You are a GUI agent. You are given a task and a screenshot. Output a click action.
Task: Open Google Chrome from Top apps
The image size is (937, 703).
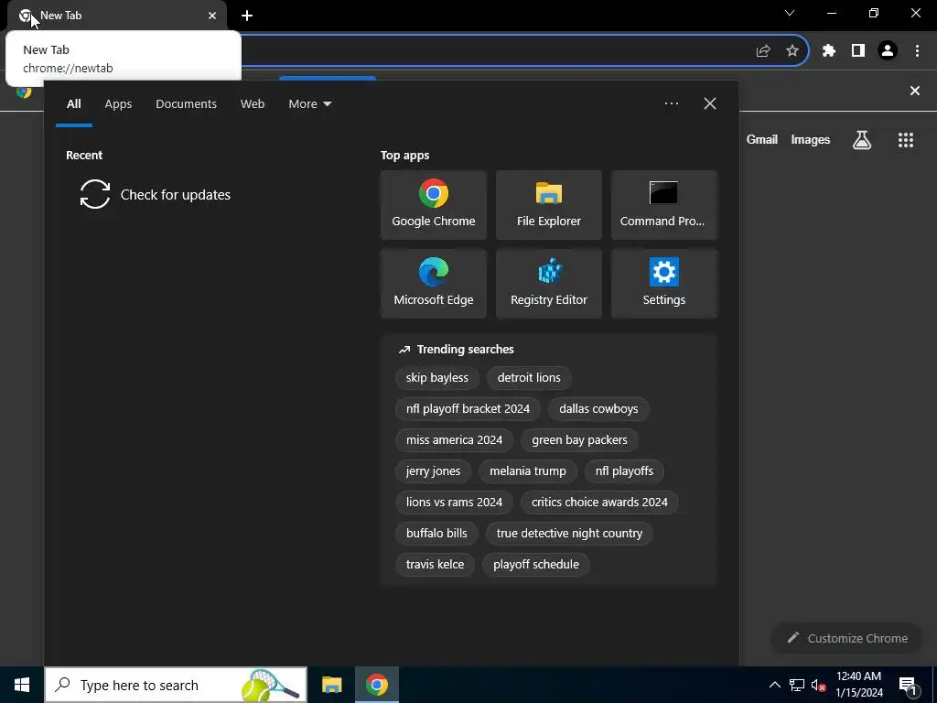[x=433, y=205]
